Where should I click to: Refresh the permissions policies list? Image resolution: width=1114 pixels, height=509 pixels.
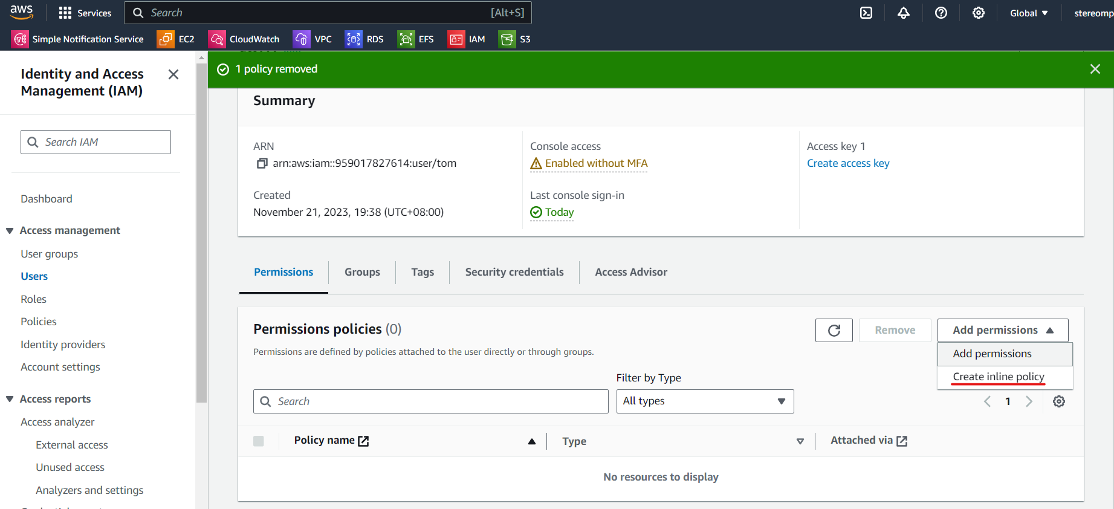tap(834, 330)
